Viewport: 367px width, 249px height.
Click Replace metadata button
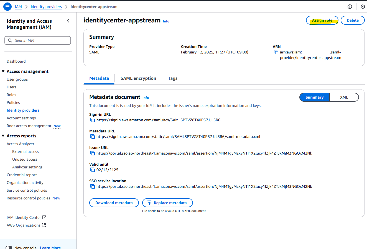click(167, 203)
